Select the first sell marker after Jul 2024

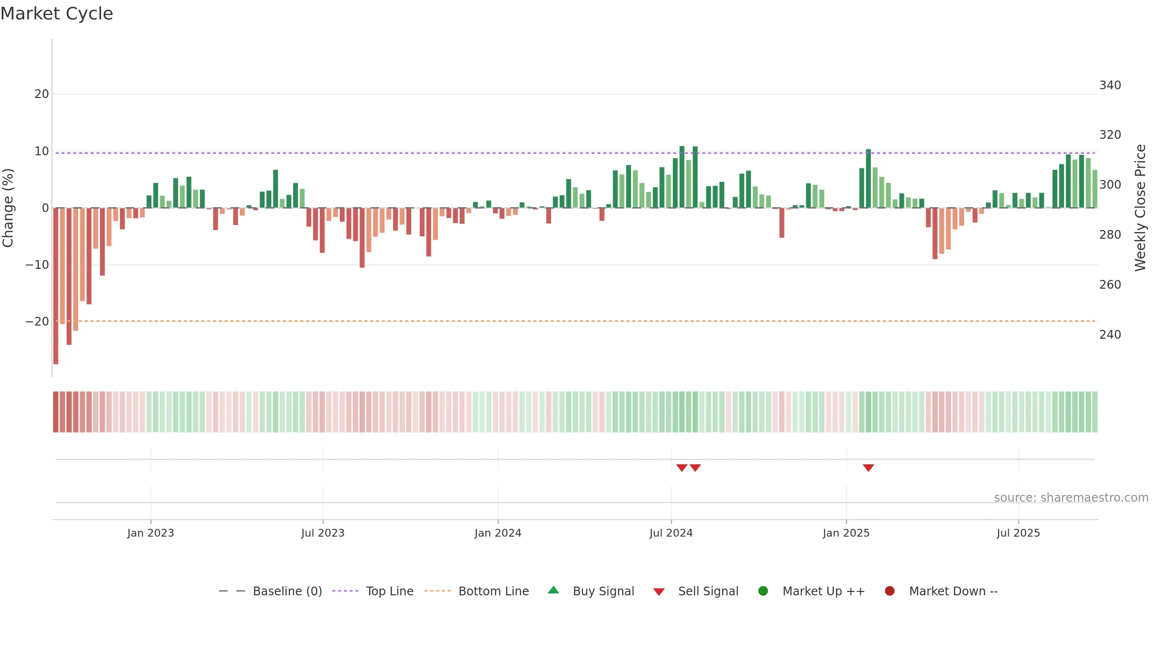[682, 468]
